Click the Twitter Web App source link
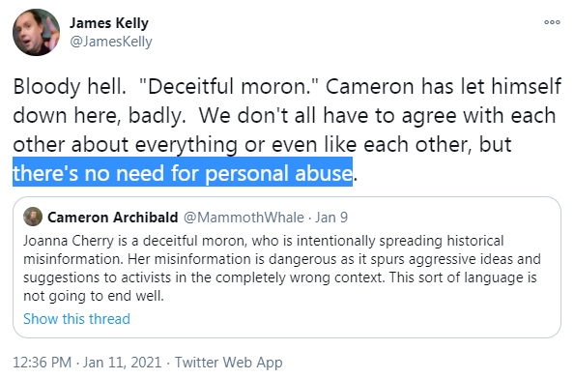This screenshot has width=574, height=379. 228,363
